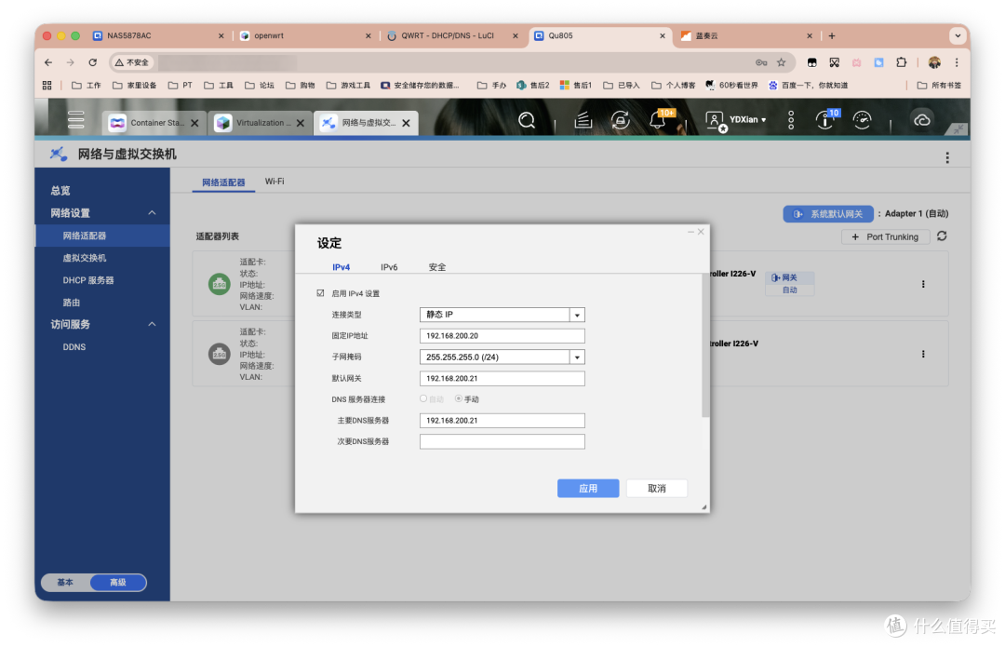
Task: Switch to advanced mode toggle
Action: (x=118, y=582)
